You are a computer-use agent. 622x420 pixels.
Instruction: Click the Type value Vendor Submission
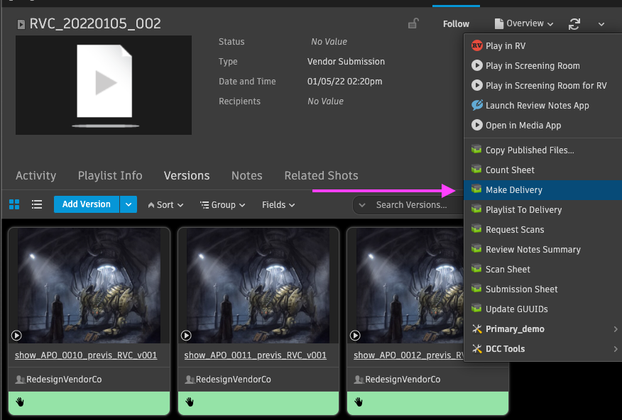coord(346,62)
